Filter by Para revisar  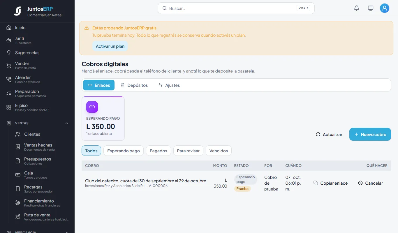(188, 151)
